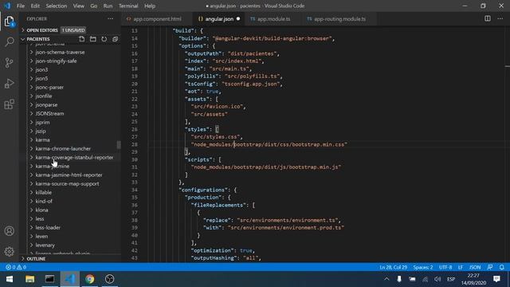Open the Explorer view in activity bar
Image resolution: width=510 pixels, height=287 pixels.
(9, 22)
